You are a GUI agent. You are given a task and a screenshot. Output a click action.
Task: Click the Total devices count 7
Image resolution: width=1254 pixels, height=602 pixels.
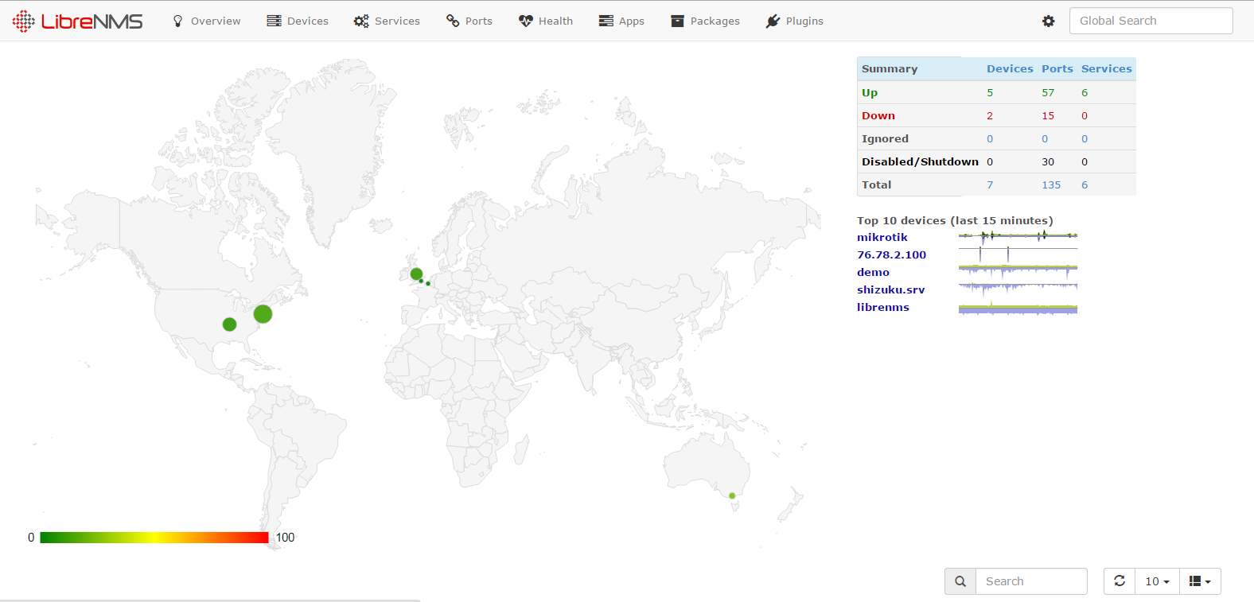click(x=990, y=184)
